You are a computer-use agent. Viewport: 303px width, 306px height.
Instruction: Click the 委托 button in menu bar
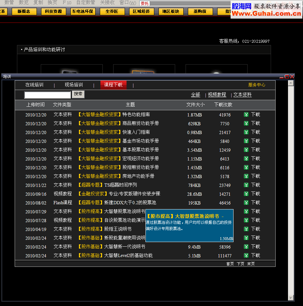(144, 3)
